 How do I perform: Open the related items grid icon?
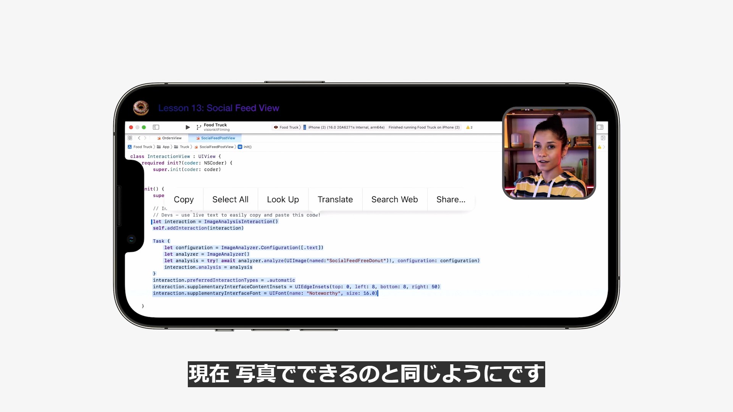[x=130, y=138]
